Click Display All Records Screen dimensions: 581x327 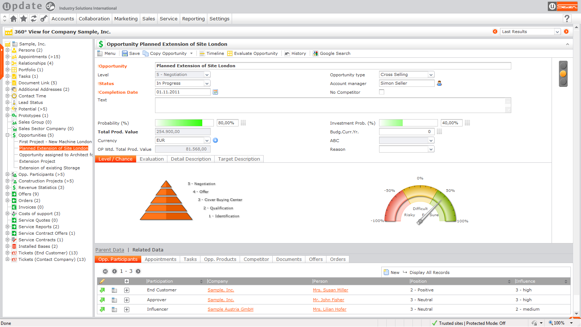(430, 272)
